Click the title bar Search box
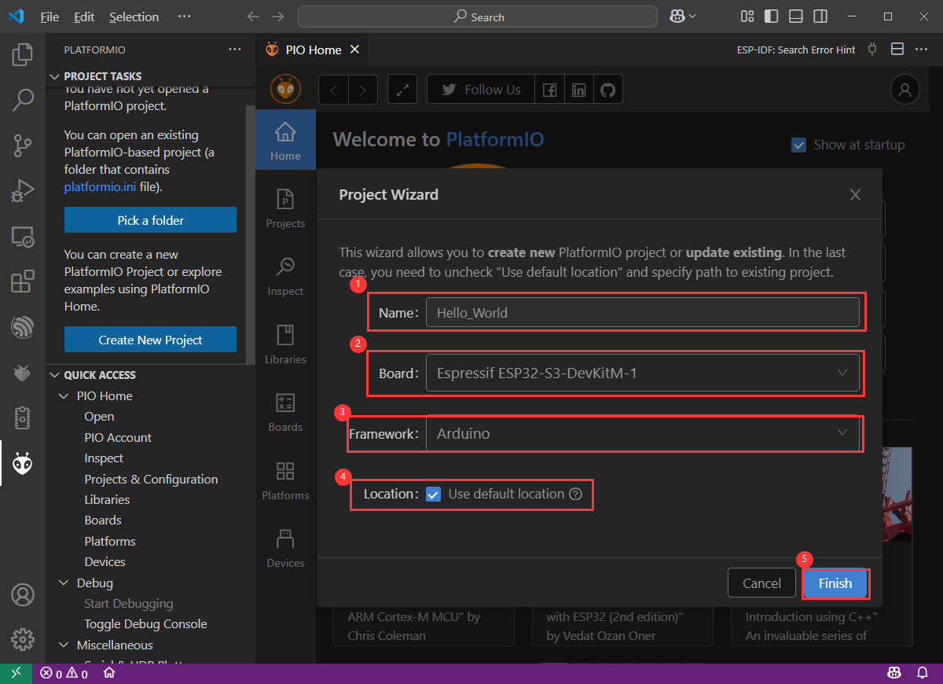 pyautogui.click(x=478, y=17)
